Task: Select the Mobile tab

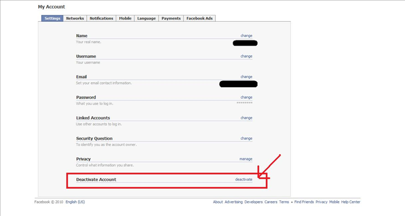Action: click(126, 18)
